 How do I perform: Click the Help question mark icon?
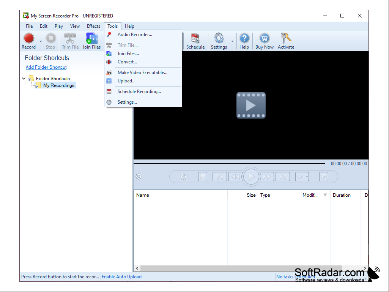(244, 38)
